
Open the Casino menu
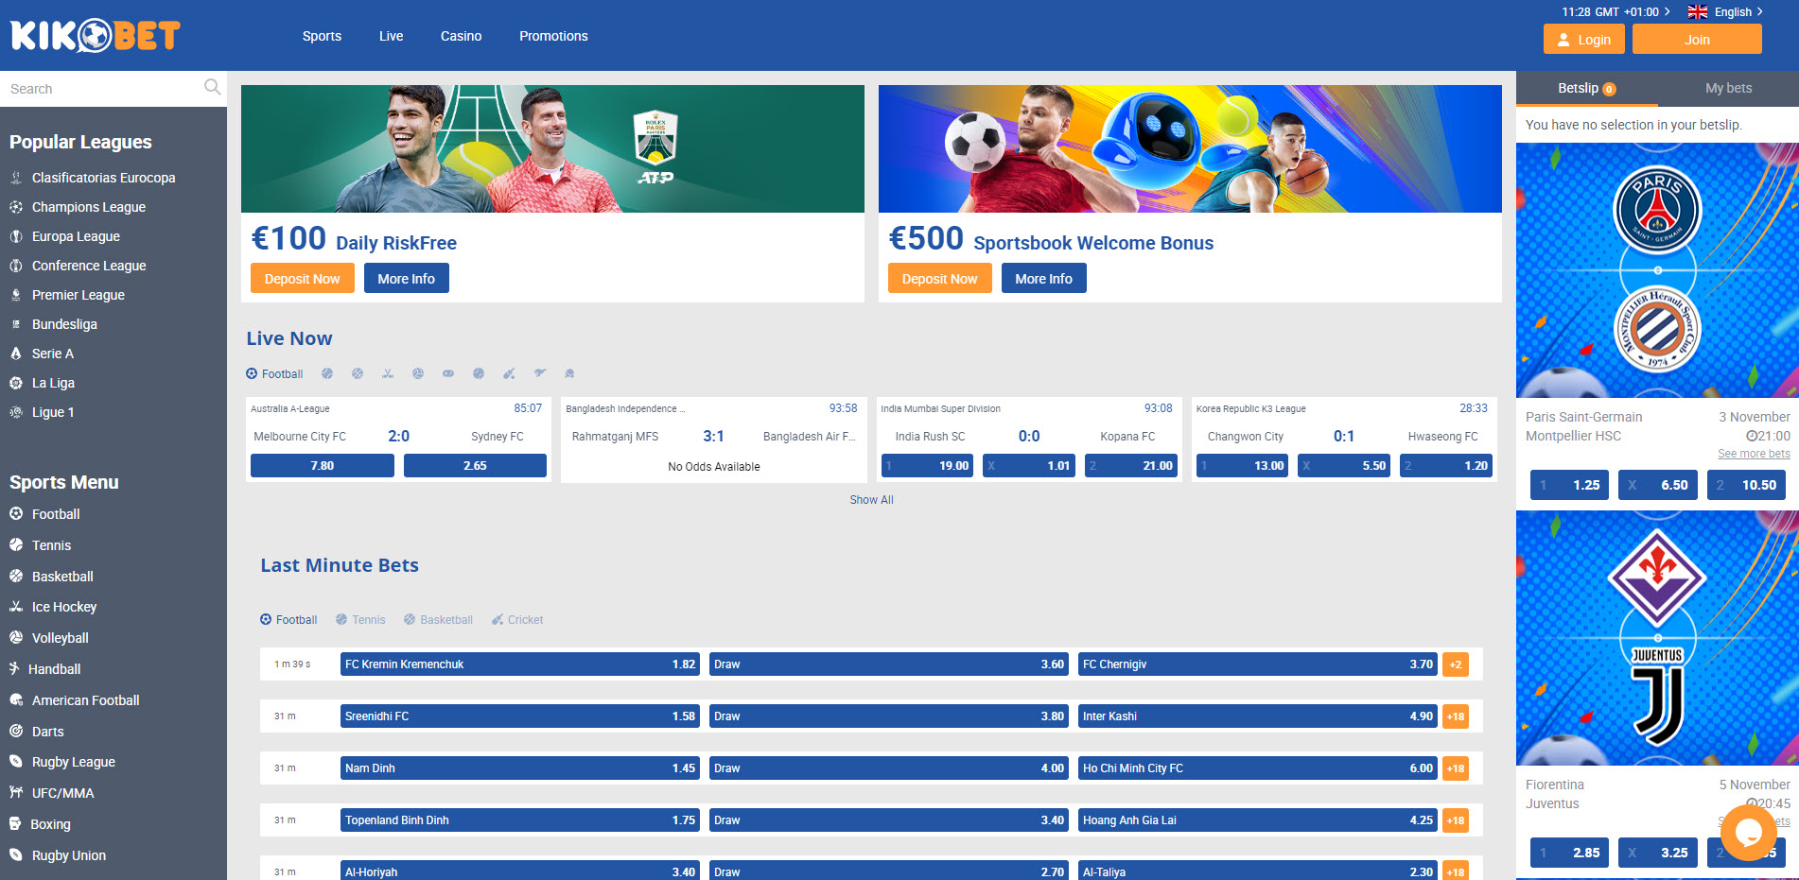coord(462,36)
